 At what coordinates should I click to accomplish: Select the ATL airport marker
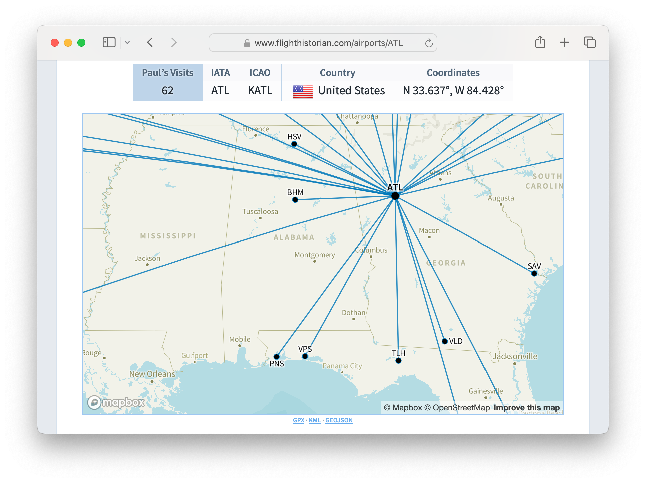(x=395, y=196)
